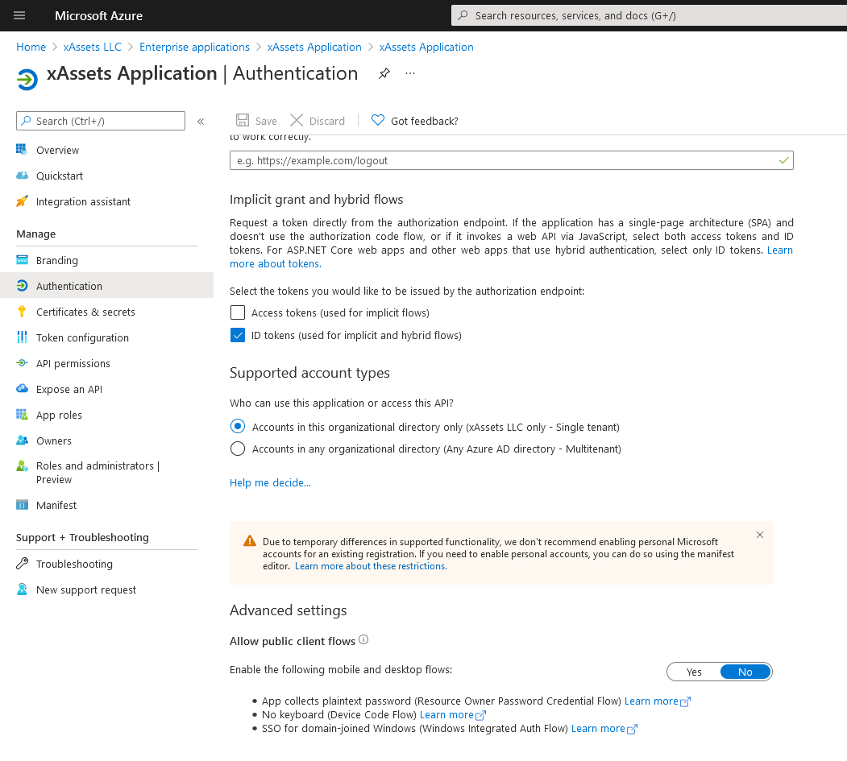
Task: Open the ellipsis more options menu
Action: (x=410, y=73)
